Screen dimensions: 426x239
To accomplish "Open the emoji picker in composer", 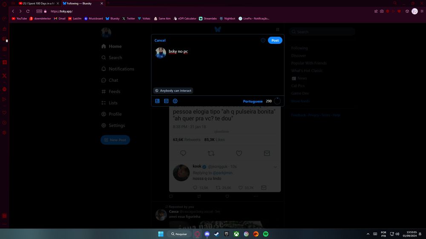I will [175, 101].
